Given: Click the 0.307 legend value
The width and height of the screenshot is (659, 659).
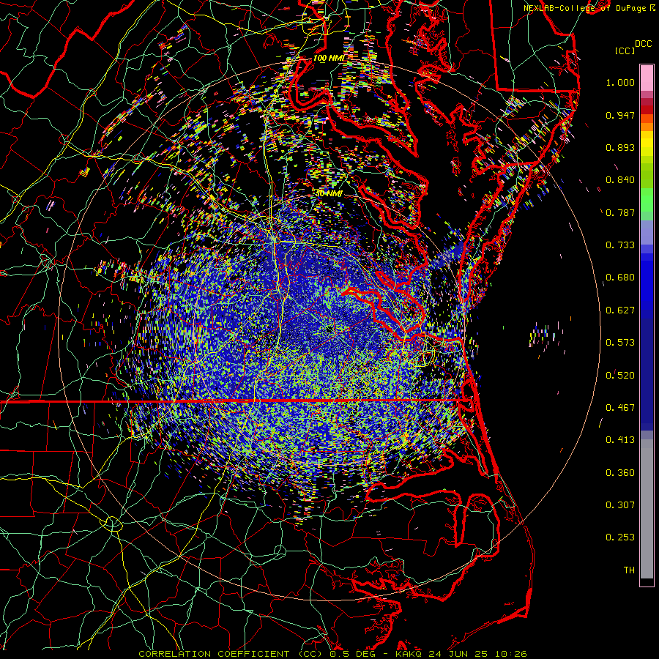Looking at the screenshot, I should click(x=620, y=505).
